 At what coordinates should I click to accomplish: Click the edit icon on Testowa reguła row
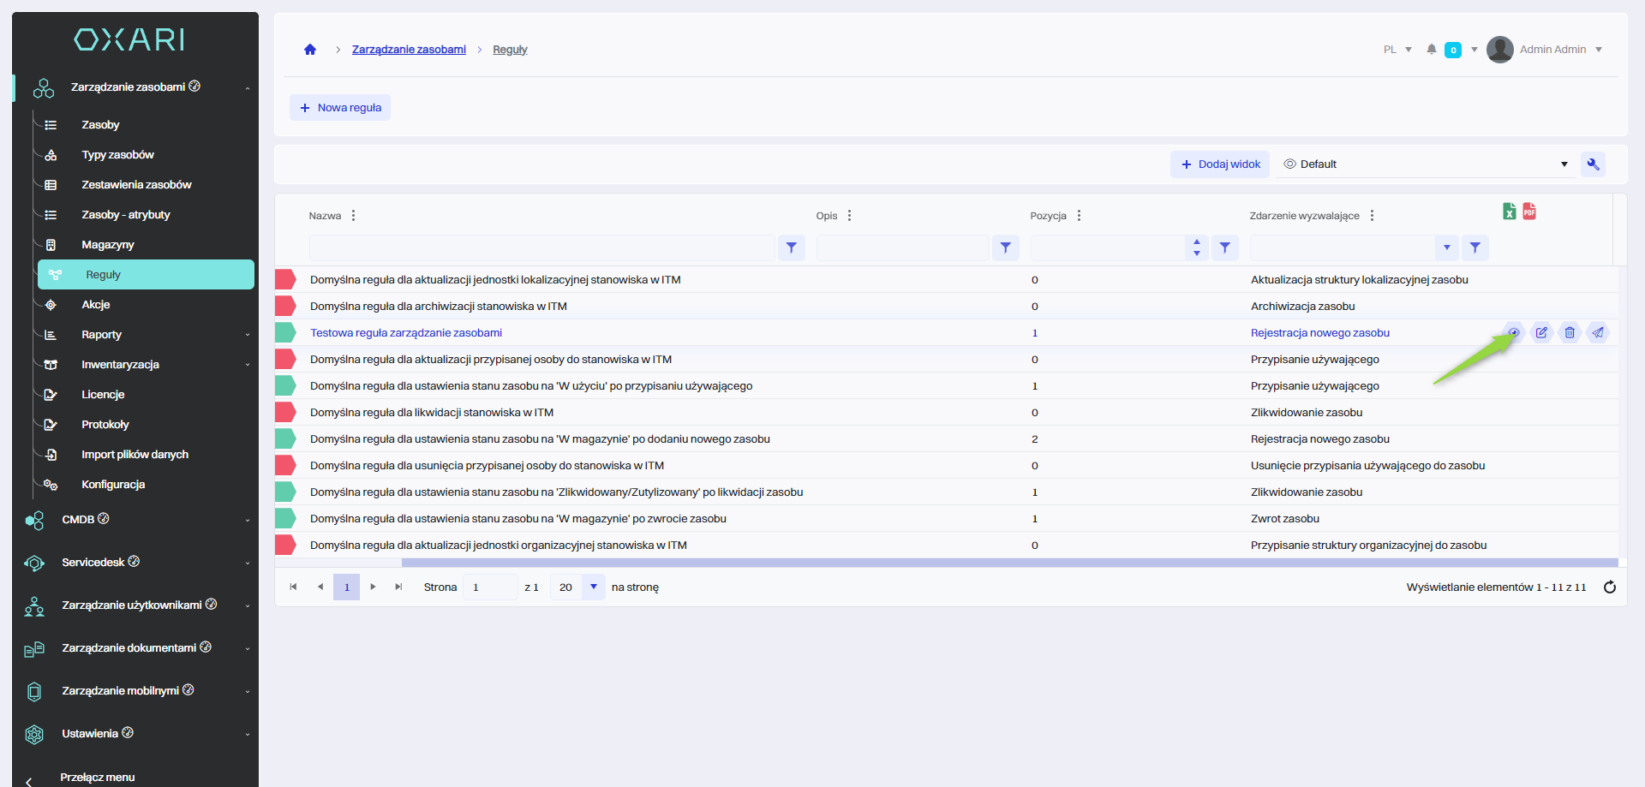pyautogui.click(x=1541, y=333)
